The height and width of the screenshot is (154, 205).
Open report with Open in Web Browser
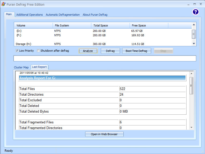pos(104,134)
